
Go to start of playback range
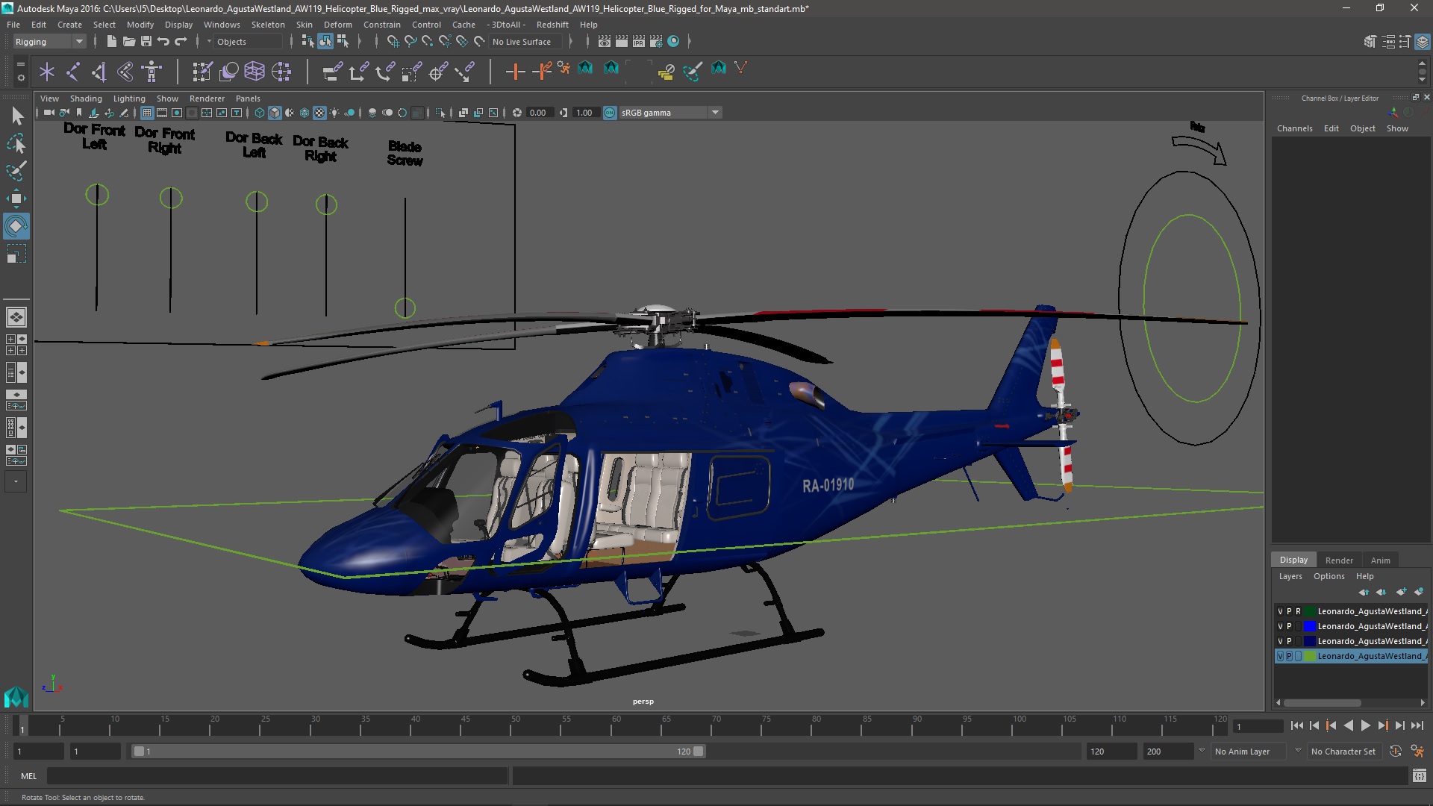[x=1296, y=725]
